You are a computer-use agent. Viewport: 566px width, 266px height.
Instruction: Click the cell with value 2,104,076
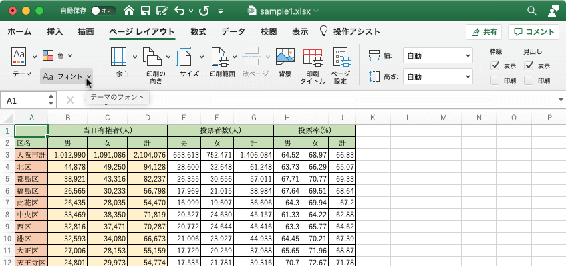click(147, 155)
